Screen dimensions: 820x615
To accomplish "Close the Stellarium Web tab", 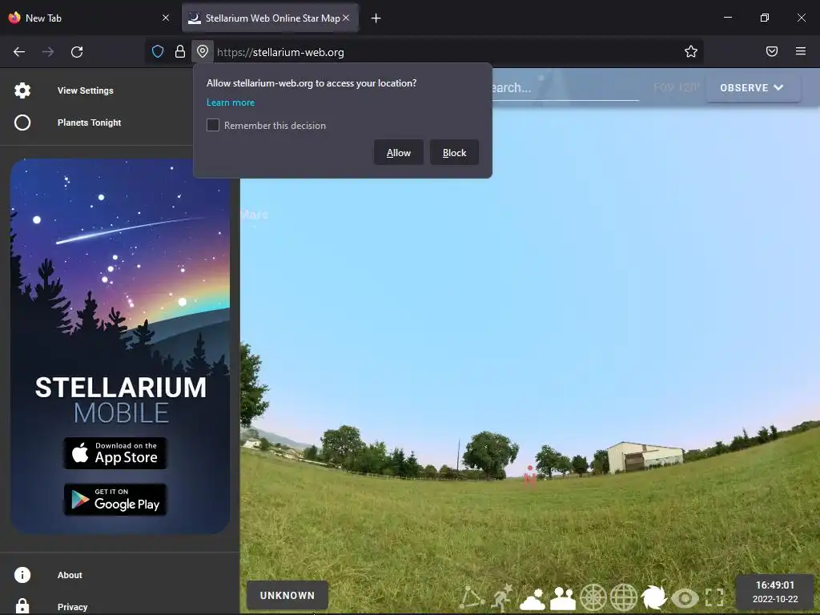I will (x=346, y=18).
